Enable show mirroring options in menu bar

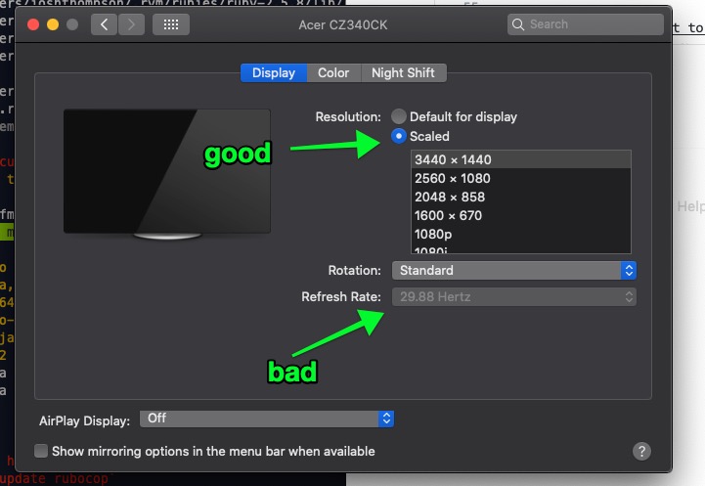(41, 451)
